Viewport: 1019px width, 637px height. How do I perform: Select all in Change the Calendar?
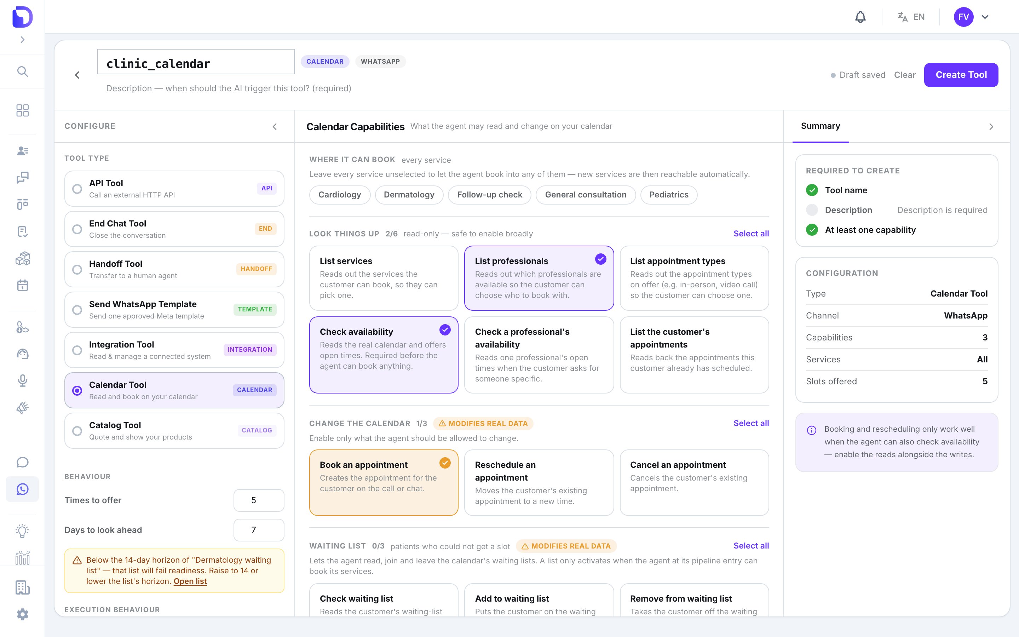[751, 423]
